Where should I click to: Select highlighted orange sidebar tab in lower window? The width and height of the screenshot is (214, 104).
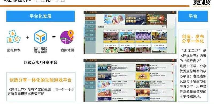pos(90,79)
